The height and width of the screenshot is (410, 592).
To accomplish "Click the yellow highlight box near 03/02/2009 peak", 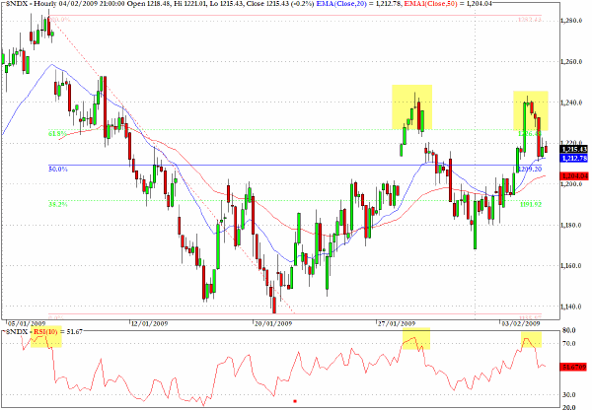I will coord(531,111).
